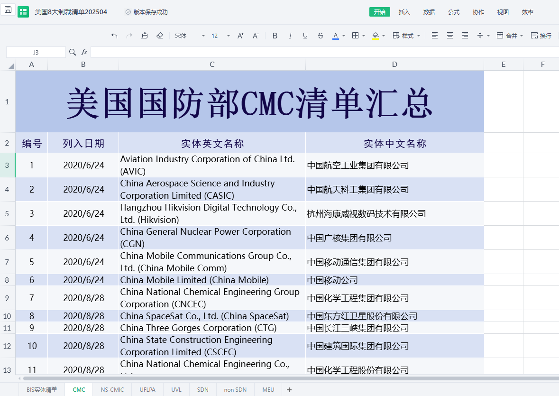This screenshot has width=559, height=396.
Task: Click the zoom magnifier beside the cell box
Action: click(73, 52)
